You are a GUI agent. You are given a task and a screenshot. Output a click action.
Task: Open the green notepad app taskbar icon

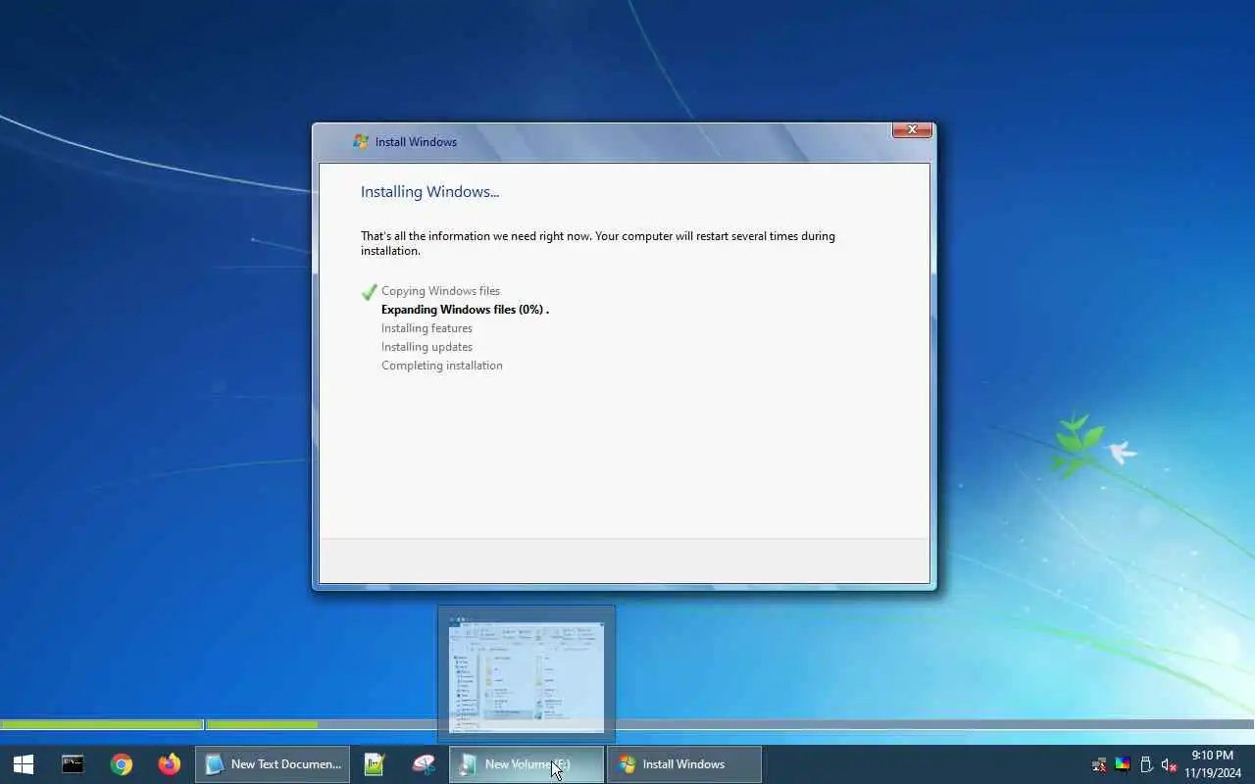[375, 764]
